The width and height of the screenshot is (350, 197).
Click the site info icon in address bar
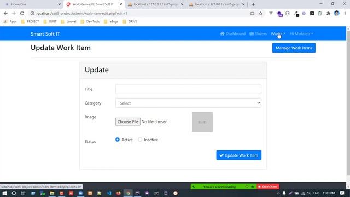click(x=32, y=13)
